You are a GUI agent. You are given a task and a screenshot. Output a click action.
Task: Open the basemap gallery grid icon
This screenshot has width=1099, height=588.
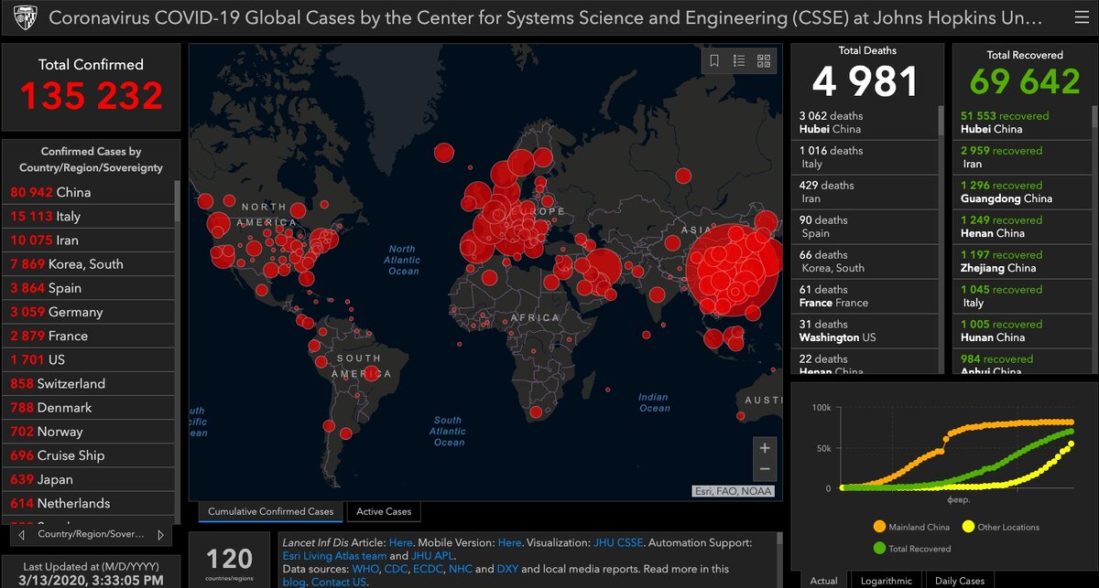(764, 61)
